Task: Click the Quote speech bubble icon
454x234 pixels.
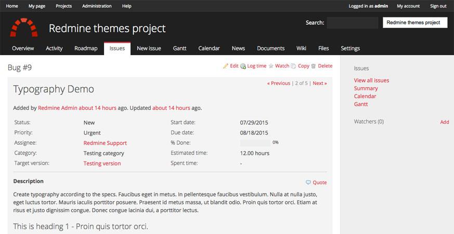Action: 308,183
